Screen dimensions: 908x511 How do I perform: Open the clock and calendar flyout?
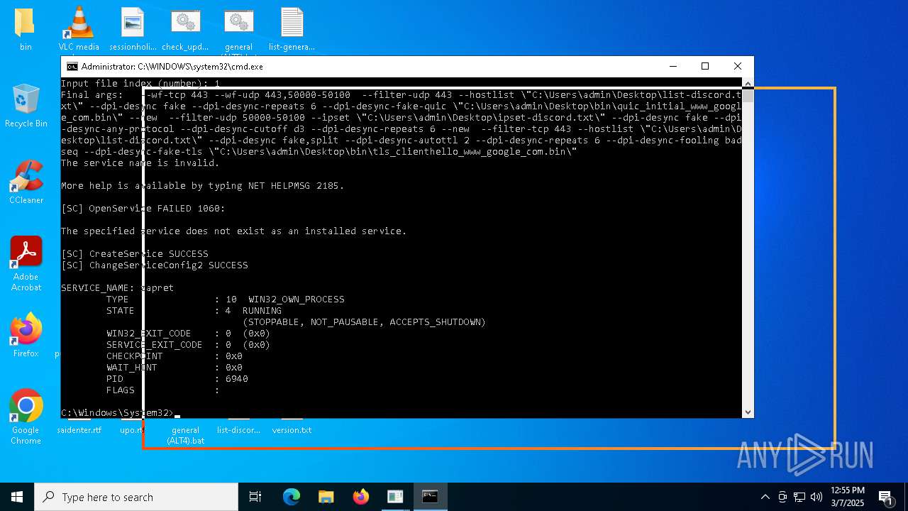click(x=848, y=497)
